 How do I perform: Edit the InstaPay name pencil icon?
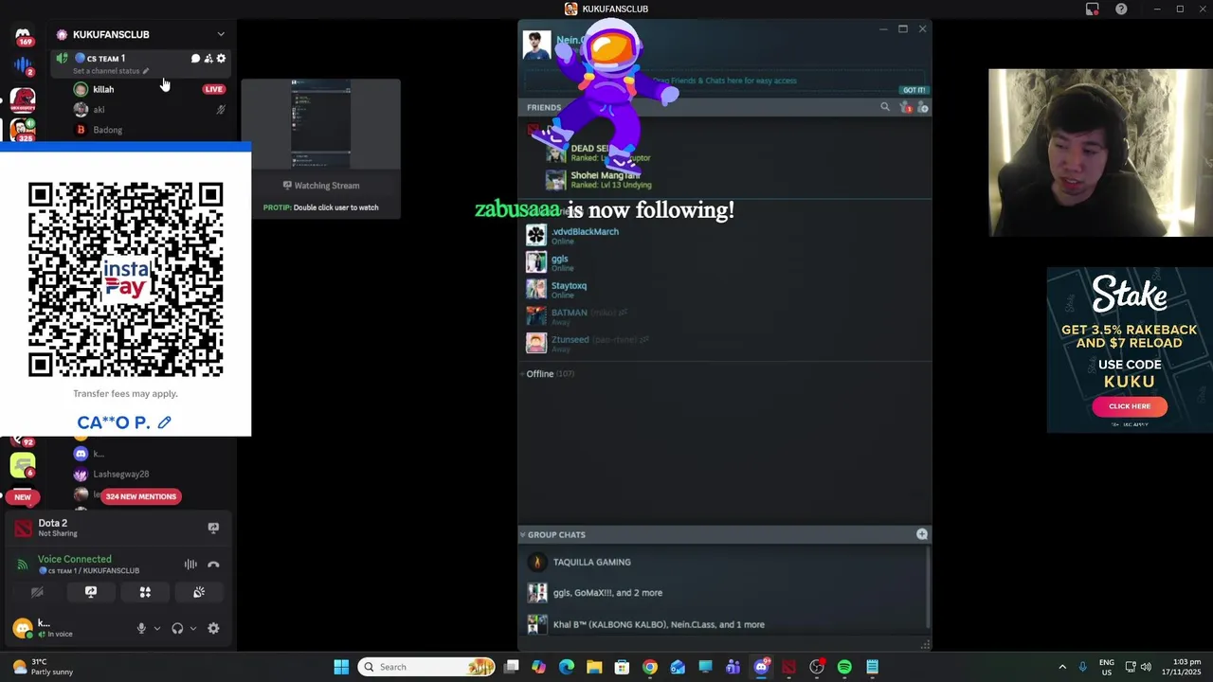(x=164, y=422)
